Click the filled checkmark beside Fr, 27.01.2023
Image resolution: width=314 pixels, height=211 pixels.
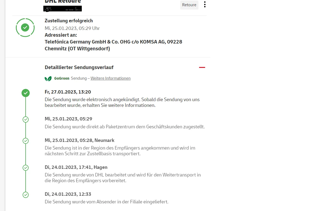[x=26, y=93]
